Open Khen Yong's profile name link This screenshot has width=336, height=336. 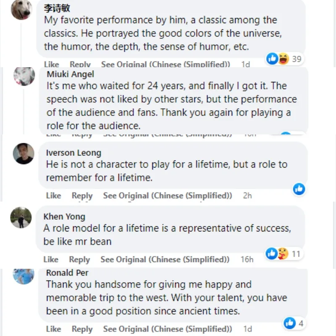pyautogui.click(x=64, y=217)
